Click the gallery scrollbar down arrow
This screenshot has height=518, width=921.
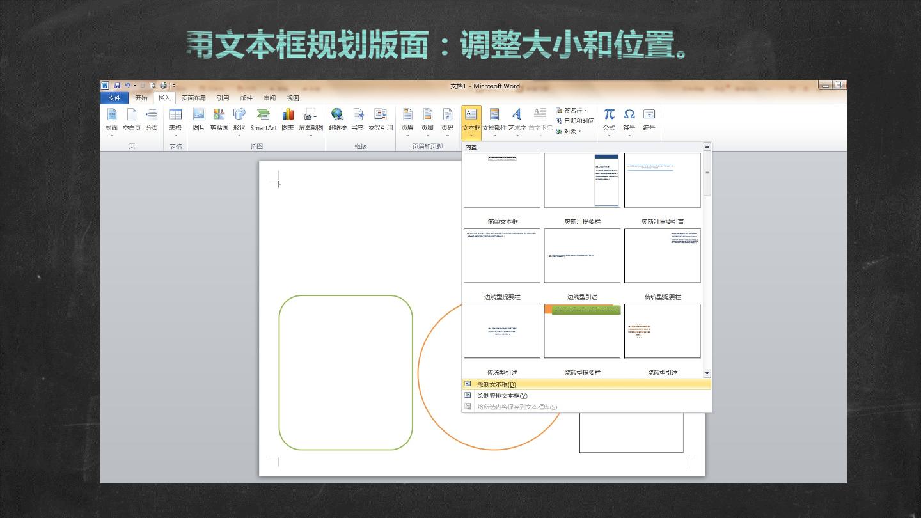[x=707, y=373]
